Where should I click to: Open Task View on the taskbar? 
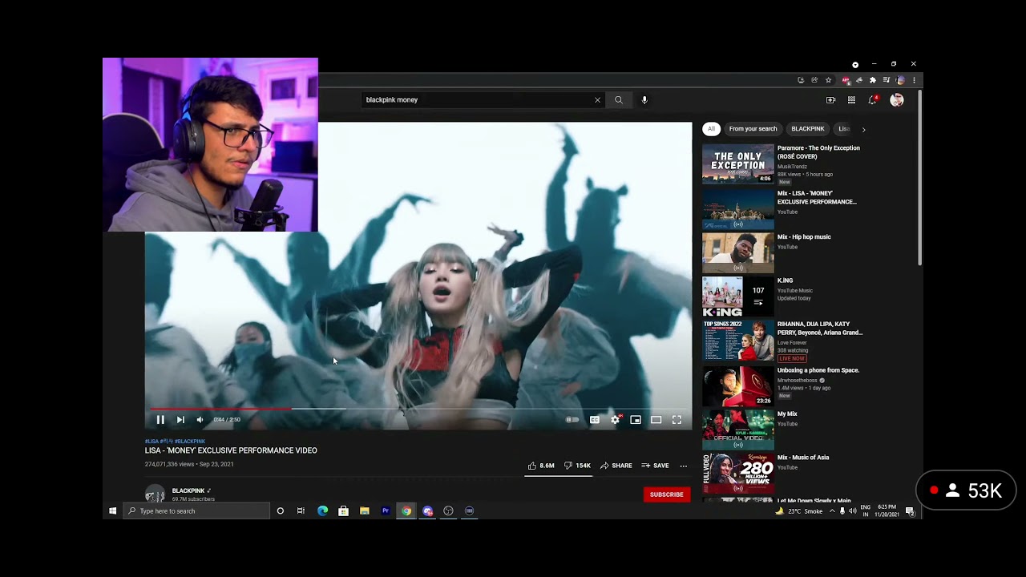point(301,510)
